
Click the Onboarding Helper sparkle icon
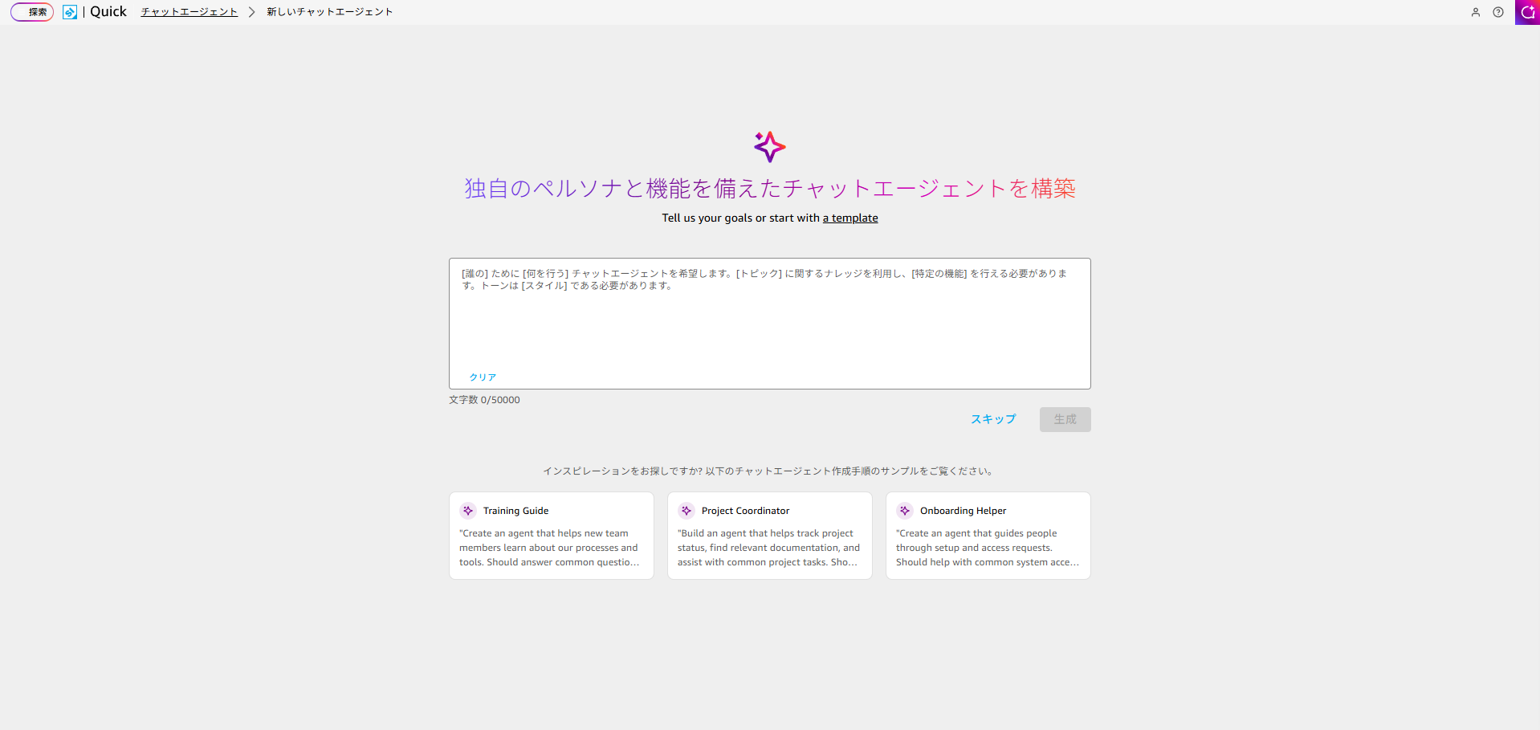click(x=905, y=511)
